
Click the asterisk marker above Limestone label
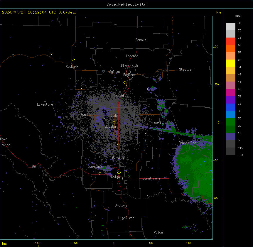point(45,101)
